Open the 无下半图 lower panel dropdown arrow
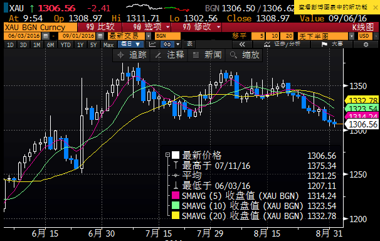Image resolution: width=380 pixels, height=241 pixels. point(351,36)
